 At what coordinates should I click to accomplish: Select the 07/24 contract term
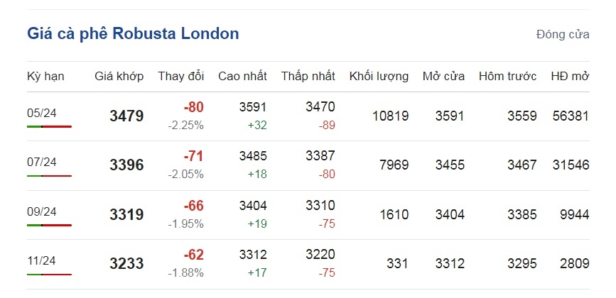point(42,162)
